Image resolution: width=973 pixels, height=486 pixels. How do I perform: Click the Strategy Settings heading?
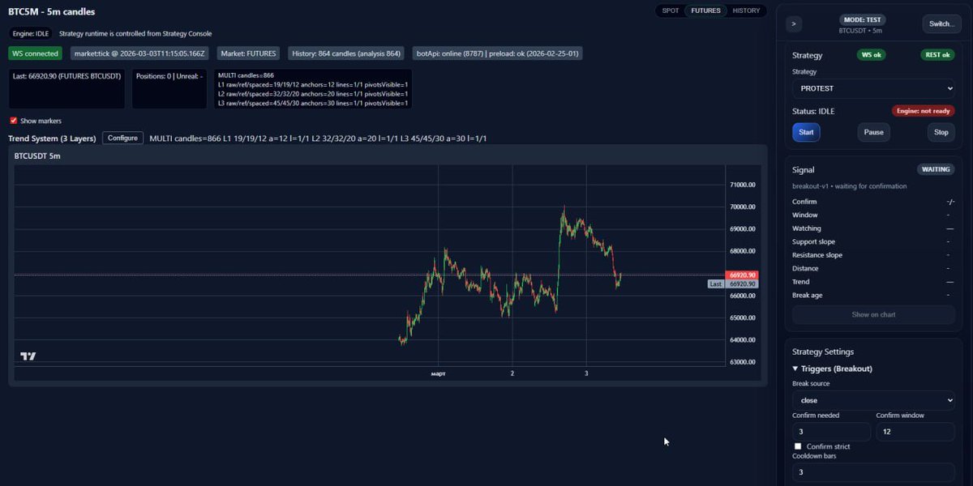click(x=822, y=352)
